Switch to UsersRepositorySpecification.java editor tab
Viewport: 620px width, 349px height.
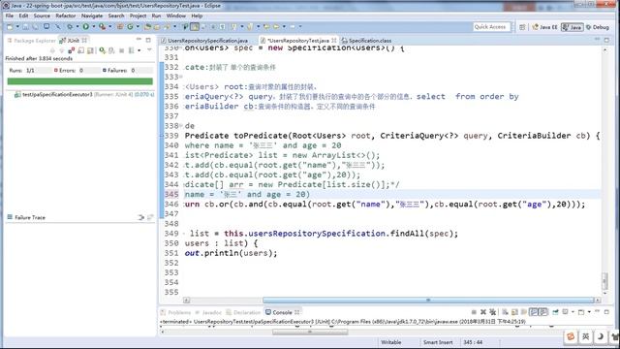point(204,41)
